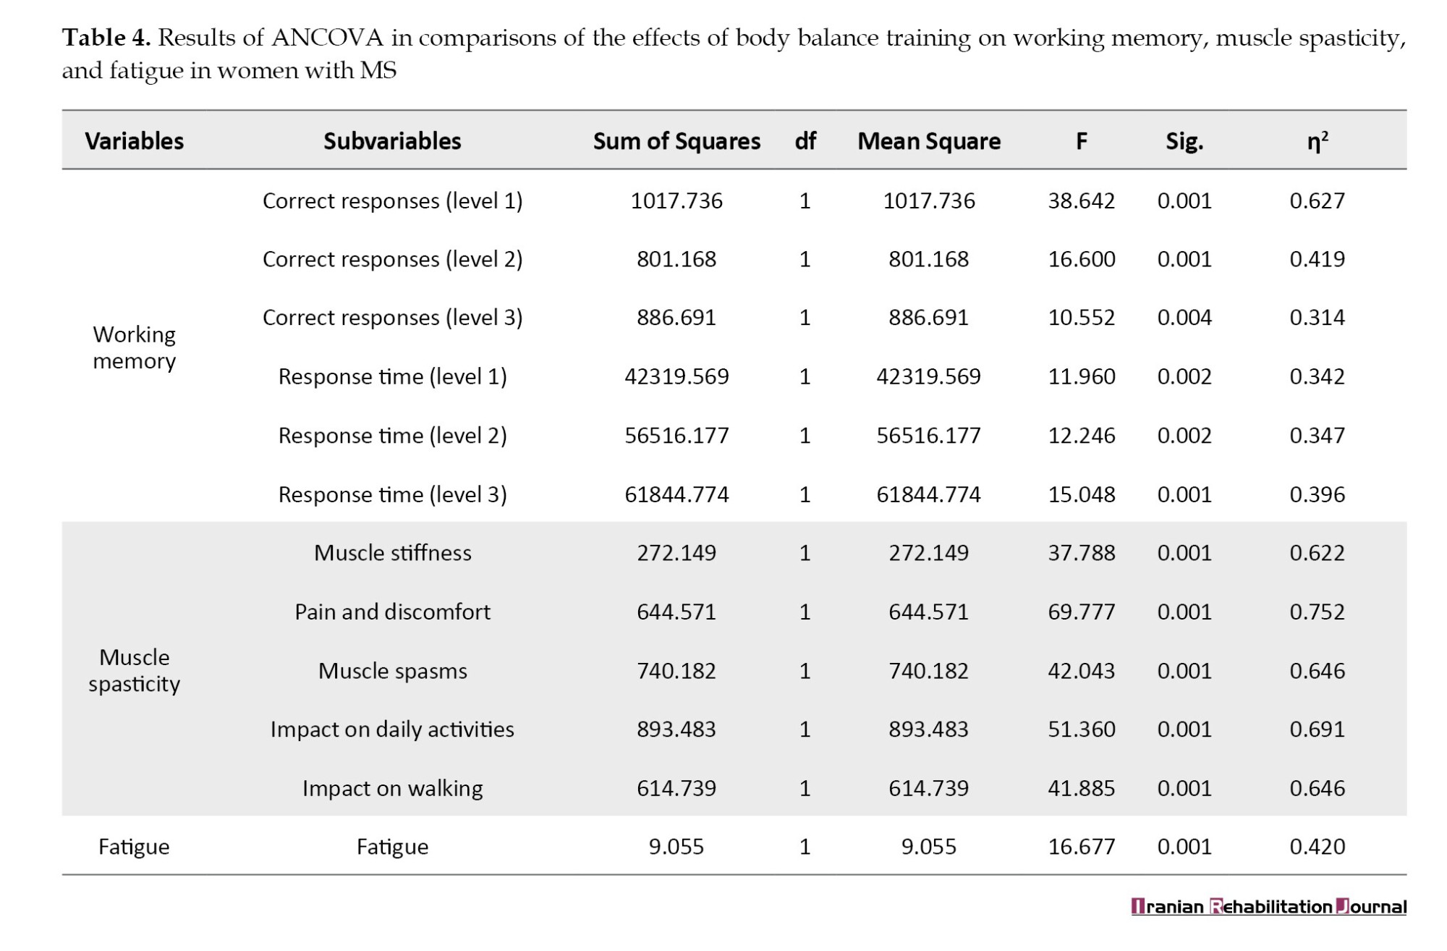
Task: Click the eta squared value 0.752
Action: tap(1317, 612)
